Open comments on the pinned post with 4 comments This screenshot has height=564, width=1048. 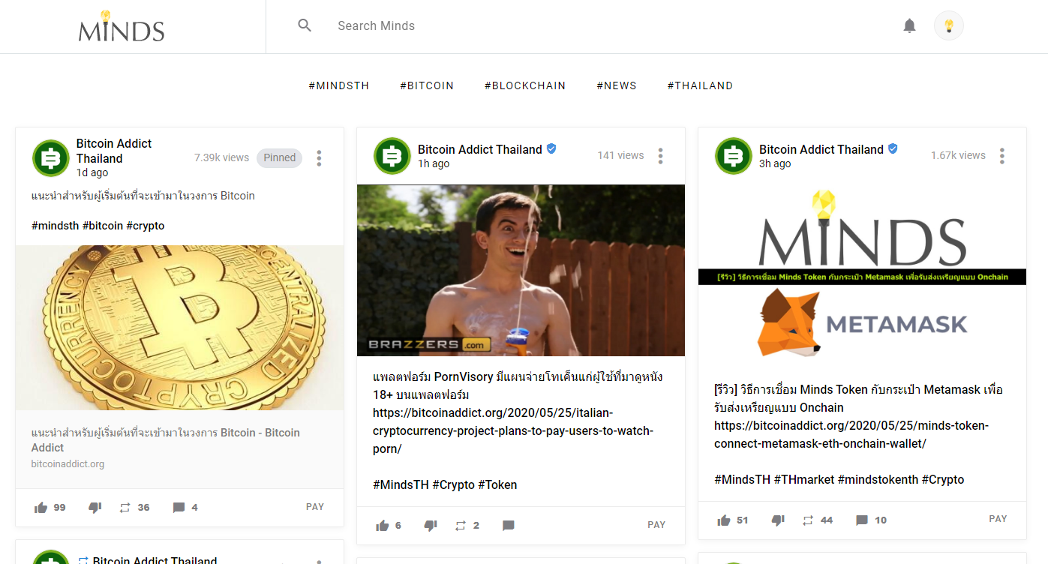[x=179, y=508]
